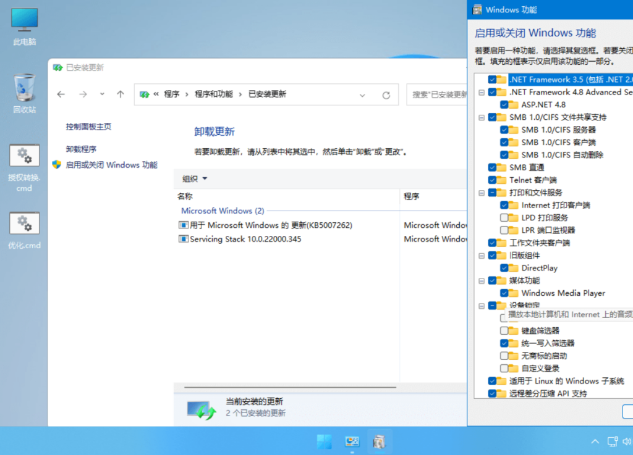Click the refresh icon beside address bar

(386, 95)
